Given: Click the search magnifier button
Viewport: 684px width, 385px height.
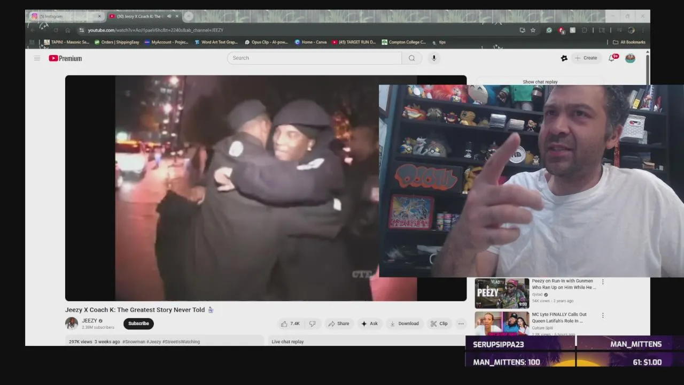Looking at the screenshot, I should pos(411,58).
